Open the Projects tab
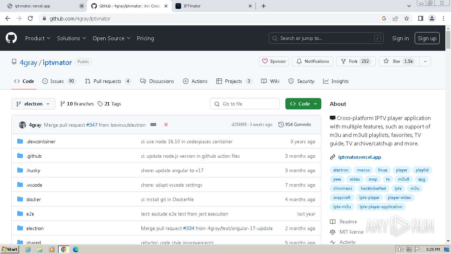 pyautogui.click(x=234, y=81)
